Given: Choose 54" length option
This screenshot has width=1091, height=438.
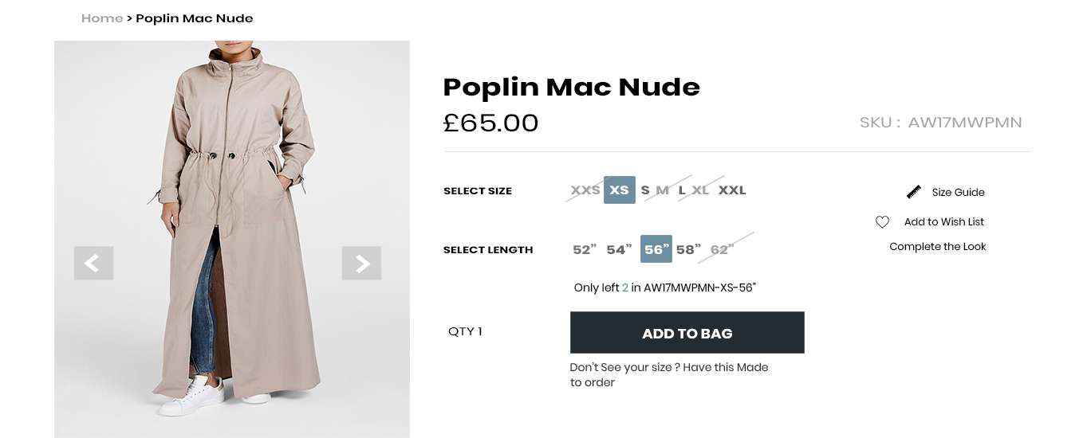Looking at the screenshot, I should (x=619, y=250).
